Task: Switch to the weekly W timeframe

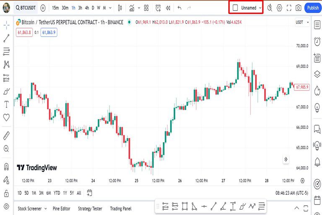Action: coord(99,8)
